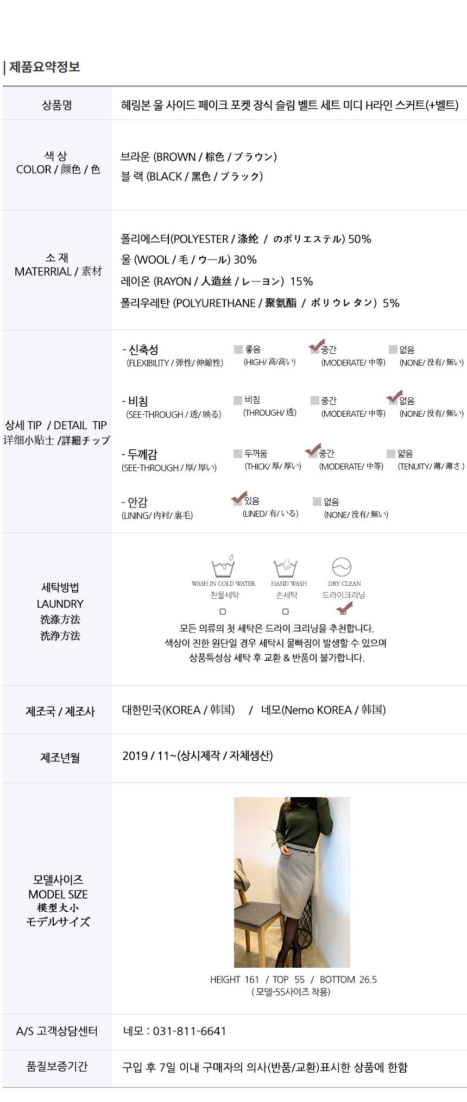Click the model height and size caption
Screen dimensions: 467x1102
(293, 980)
